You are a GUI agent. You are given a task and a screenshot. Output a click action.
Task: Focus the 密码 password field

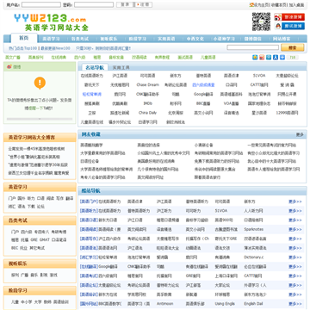[x=94, y=4]
